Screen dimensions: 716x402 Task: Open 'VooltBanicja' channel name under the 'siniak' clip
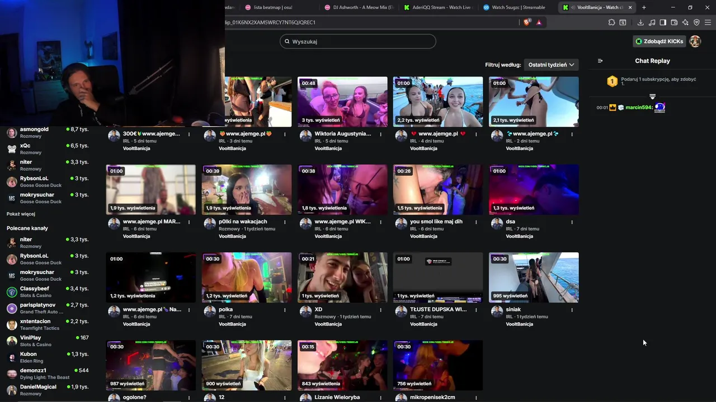(x=520, y=324)
